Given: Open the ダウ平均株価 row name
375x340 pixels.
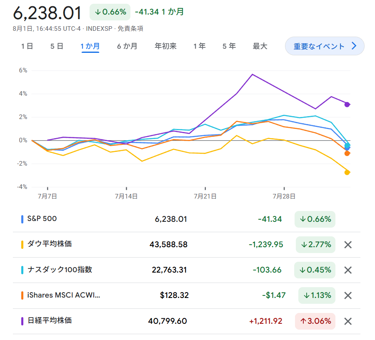Looking at the screenshot, I should (x=50, y=244).
